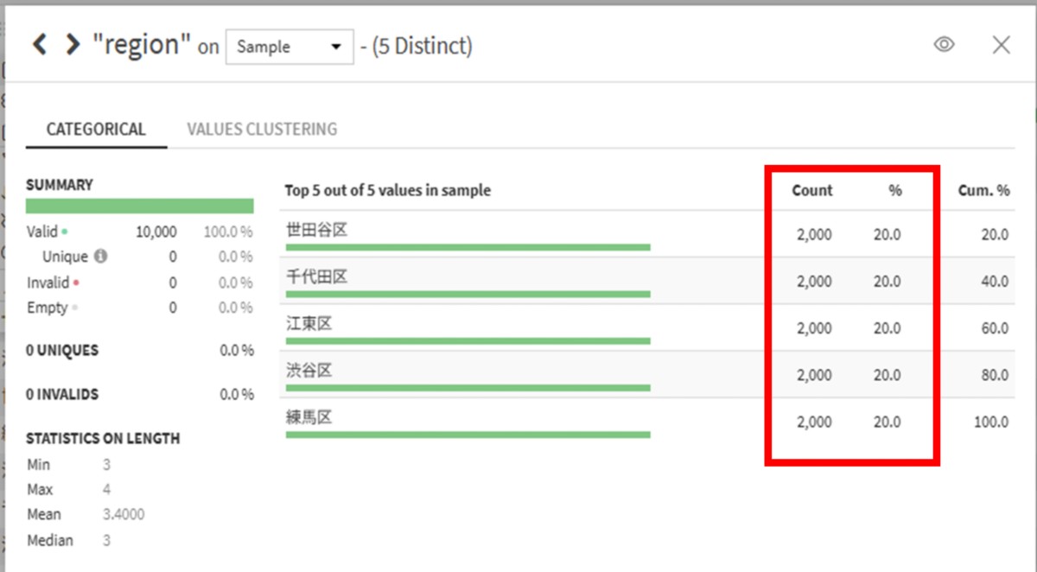Click the 練馬区 value label
The height and width of the screenshot is (572, 1037).
tap(309, 417)
